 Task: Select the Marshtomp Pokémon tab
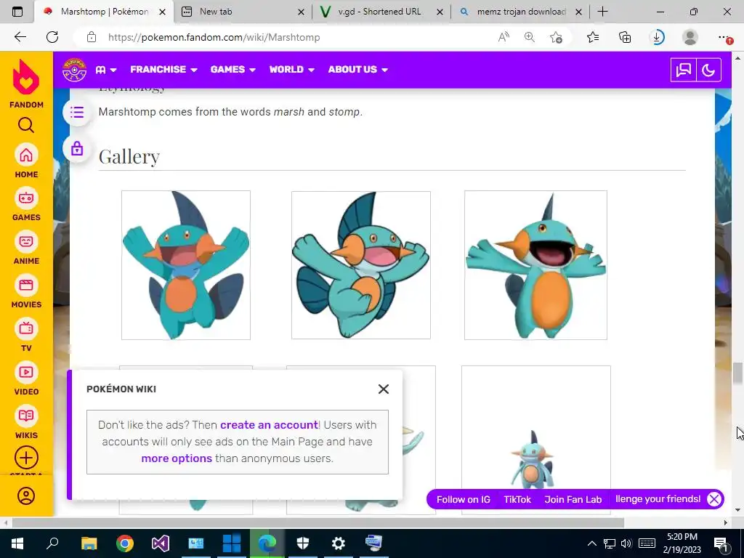click(x=105, y=12)
